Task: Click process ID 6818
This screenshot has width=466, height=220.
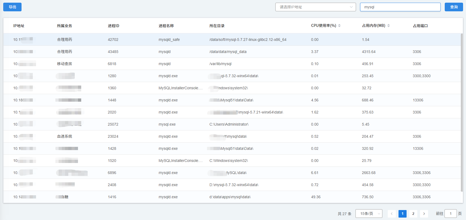Action: (x=112, y=64)
